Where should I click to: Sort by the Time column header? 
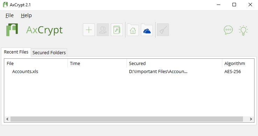(x=97, y=63)
